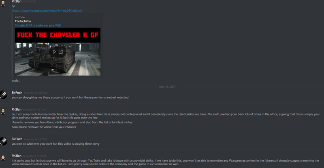Viewport: 324px width, 168px height.
Task: Play the embedded YouTube video
Action: pyautogui.click(x=54, y=52)
